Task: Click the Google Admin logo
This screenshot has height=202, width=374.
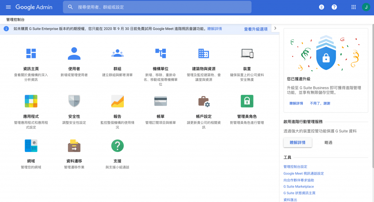Action: click(x=34, y=7)
